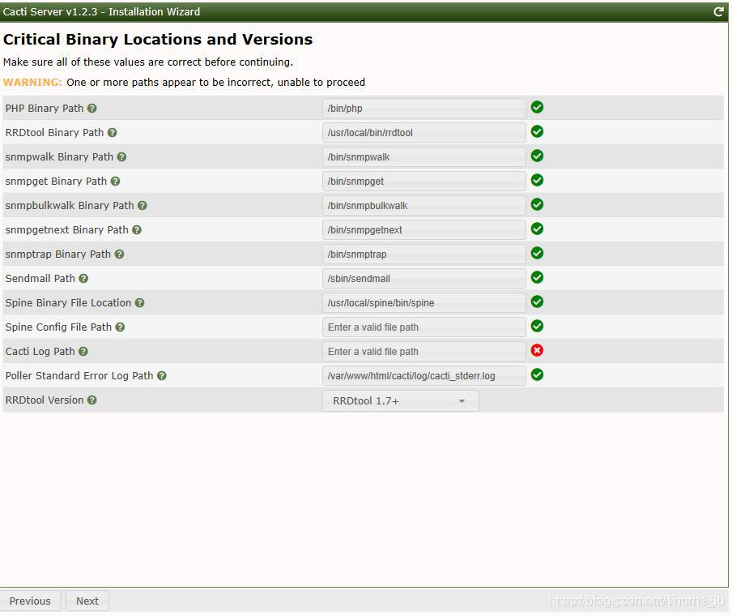Open the RRDtool 1.7+ version dropdown
Viewport: 732px width, 616px height.
tap(401, 401)
